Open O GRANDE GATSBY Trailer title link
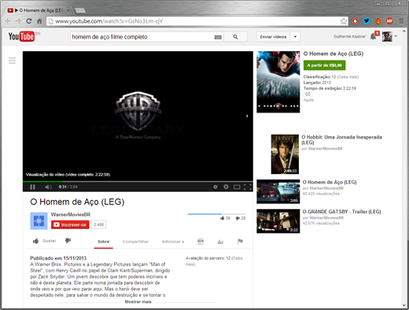 (x=341, y=212)
